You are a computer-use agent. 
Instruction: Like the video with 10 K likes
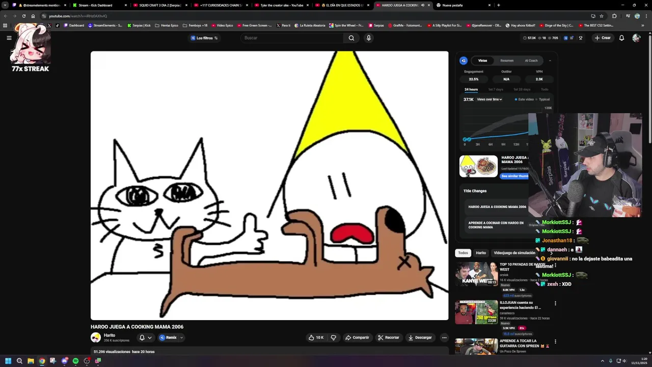click(x=316, y=337)
